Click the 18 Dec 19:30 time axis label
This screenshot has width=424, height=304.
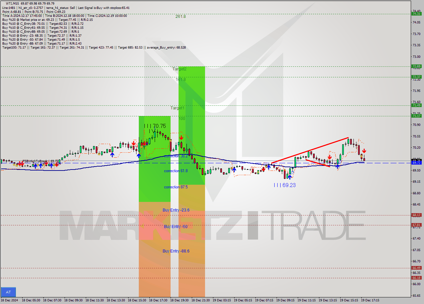coord(180,300)
